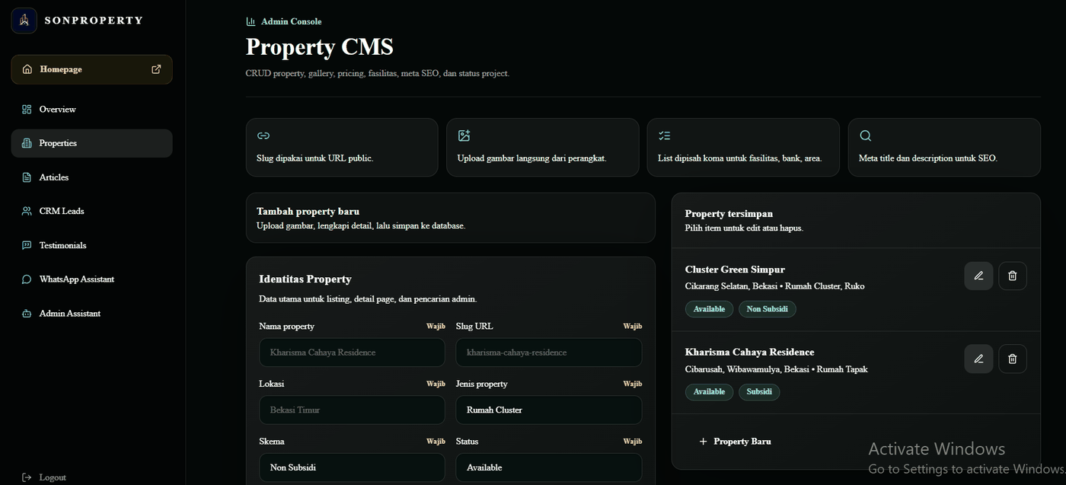
Task: Click the Tambah property baru heading
Action: click(x=308, y=211)
